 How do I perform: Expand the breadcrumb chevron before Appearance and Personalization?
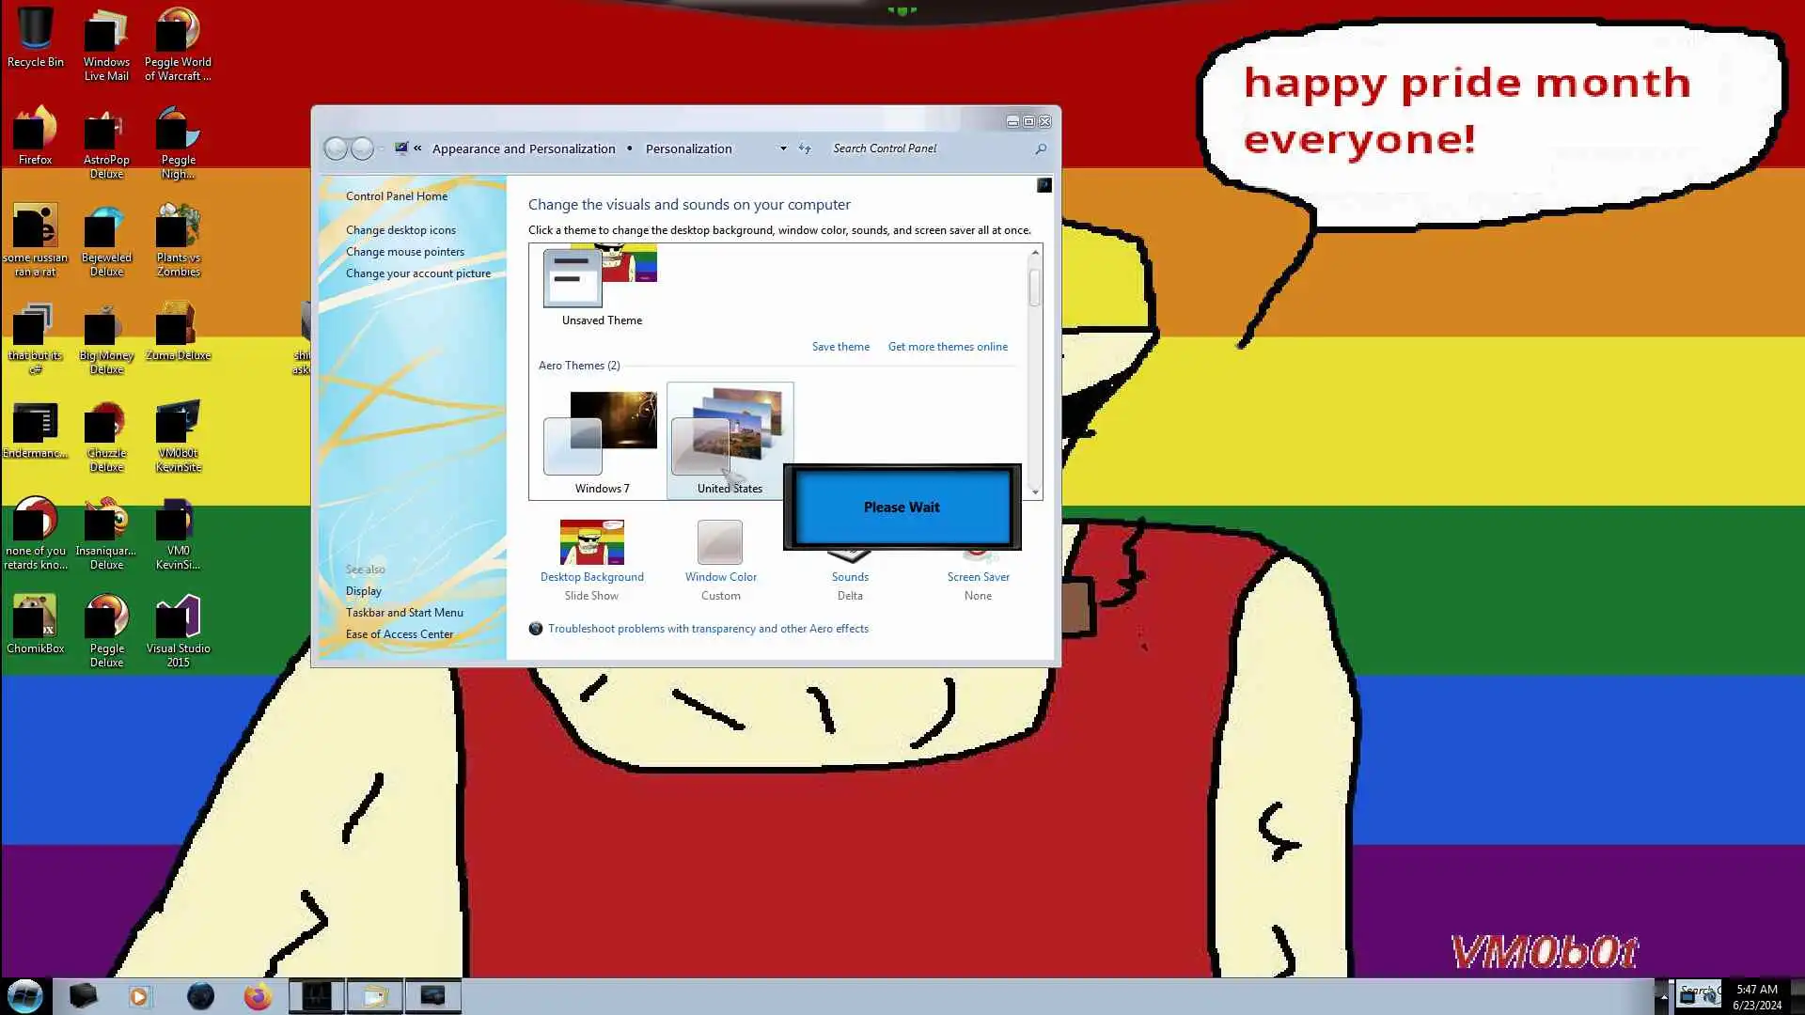tap(417, 148)
